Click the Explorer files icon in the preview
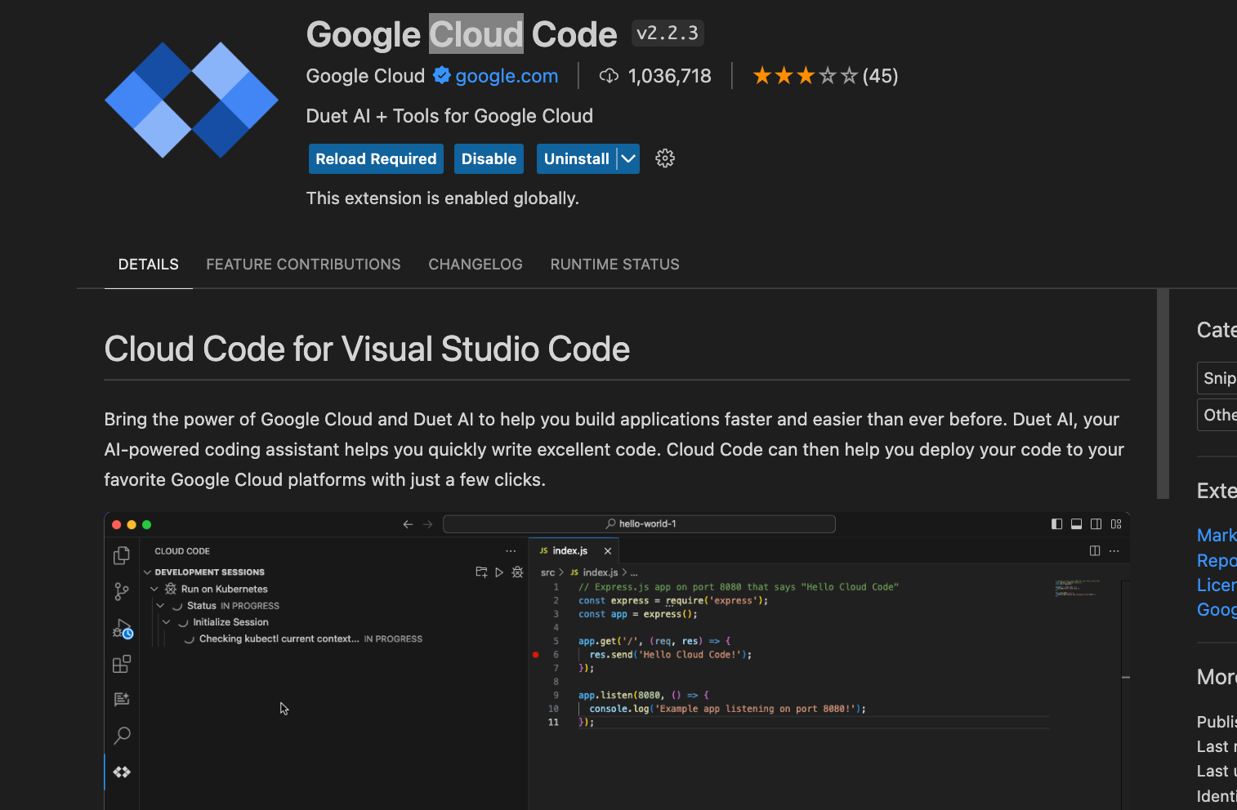Screen dimensions: 1237x810 122,556
